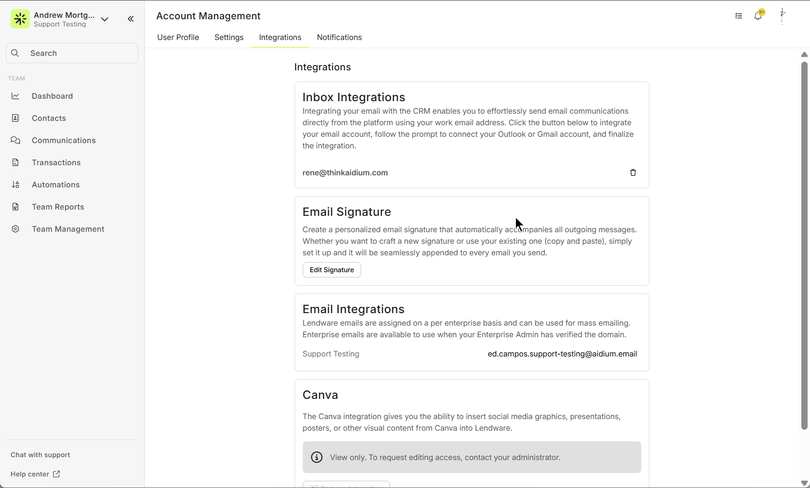Open the Help center link

point(35,474)
